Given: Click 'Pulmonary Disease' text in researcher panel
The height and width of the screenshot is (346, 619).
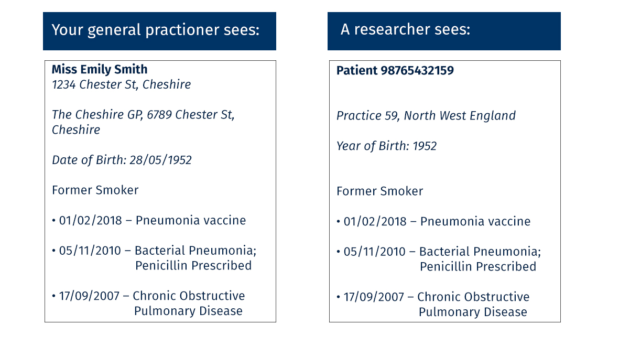Looking at the screenshot, I should pos(473,312).
